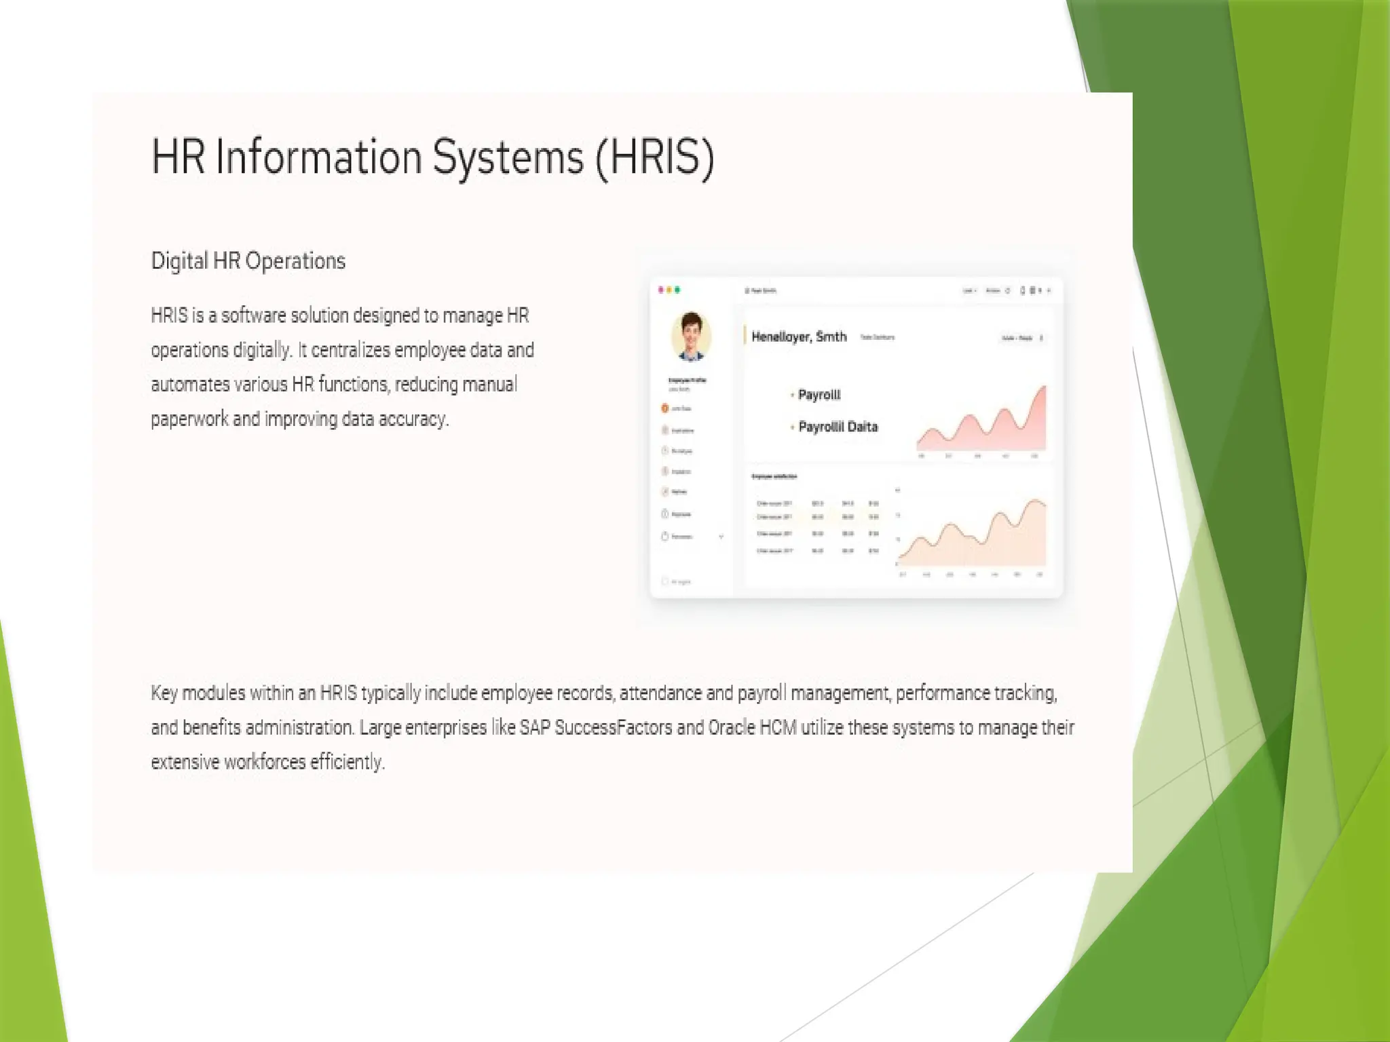Image resolution: width=1390 pixels, height=1042 pixels.
Task: Click the HR Information Systems (HRIS) slide title
Action: point(432,157)
